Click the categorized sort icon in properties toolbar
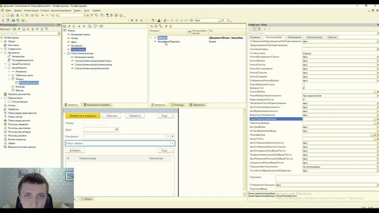 tap(254, 29)
